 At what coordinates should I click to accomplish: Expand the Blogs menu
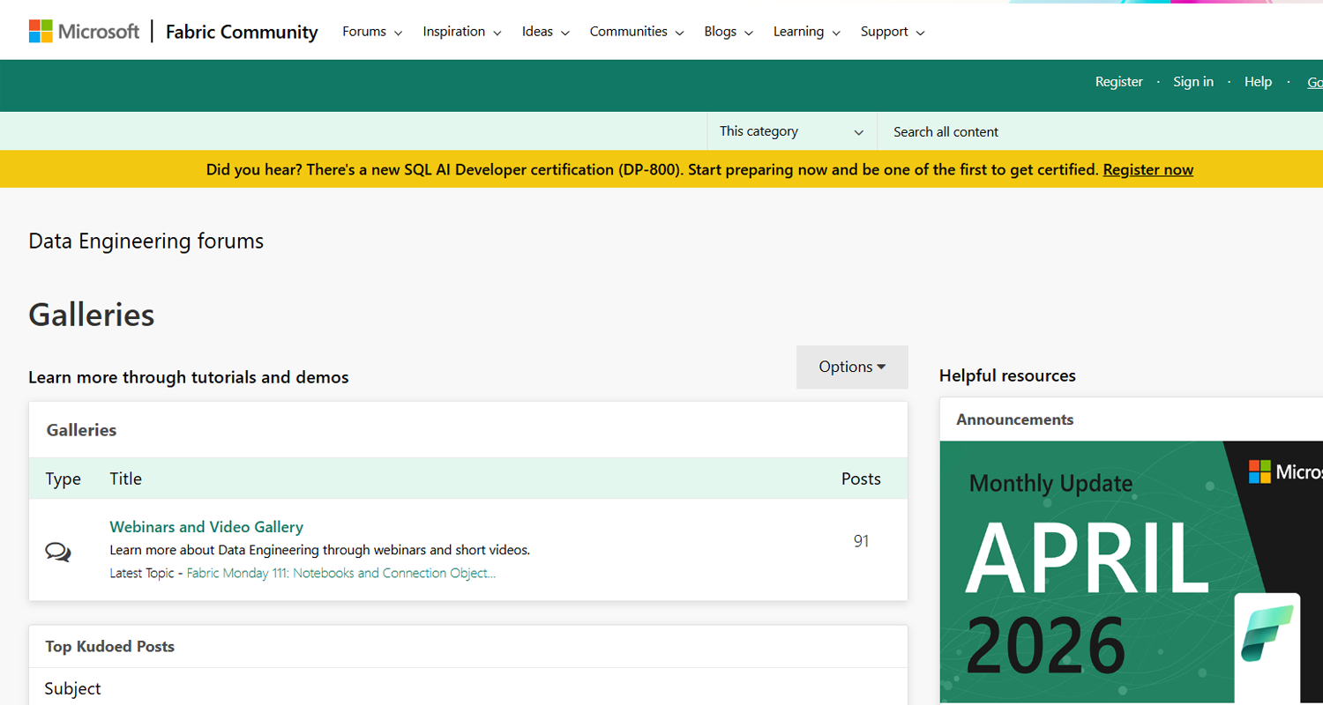point(729,32)
